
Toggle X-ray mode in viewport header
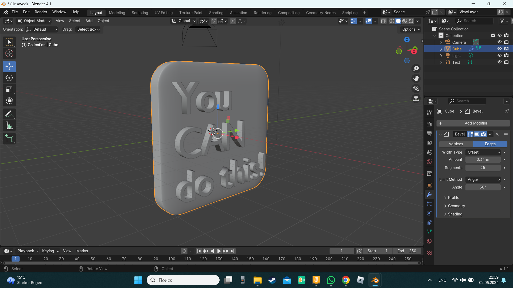tap(383, 21)
